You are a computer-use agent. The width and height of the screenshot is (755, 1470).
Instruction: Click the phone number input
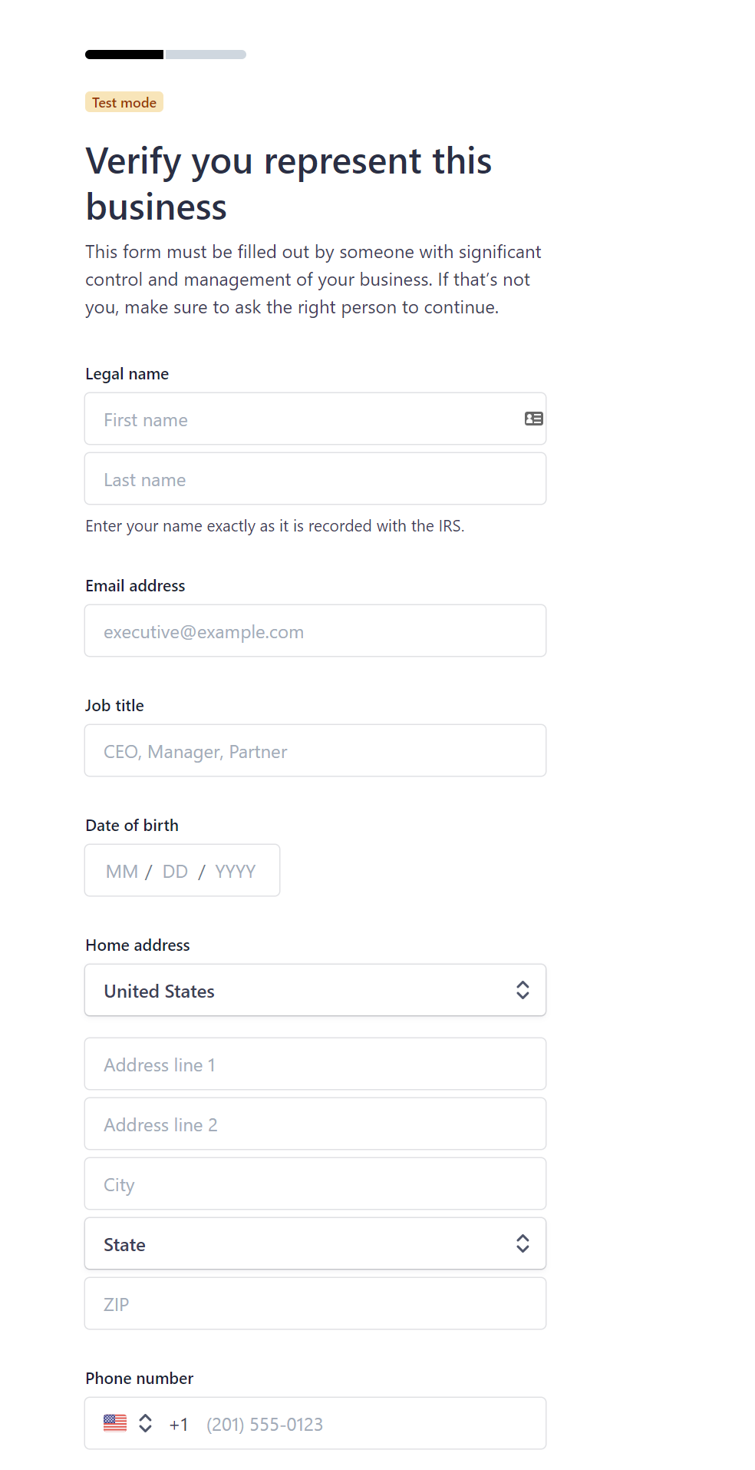click(368, 1424)
